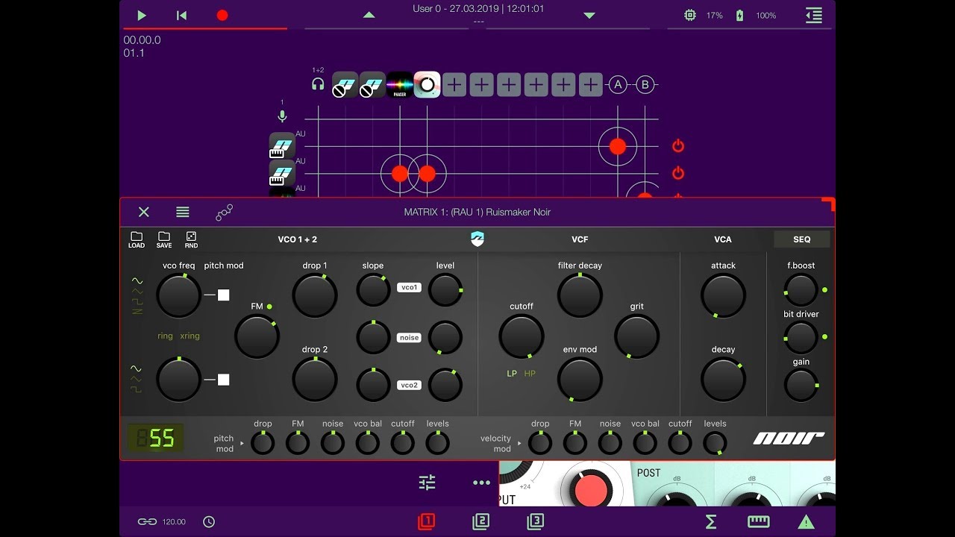Collapse the session panel with down arrow
Image resolution: width=955 pixels, height=537 pixels.
coord(589,15)
